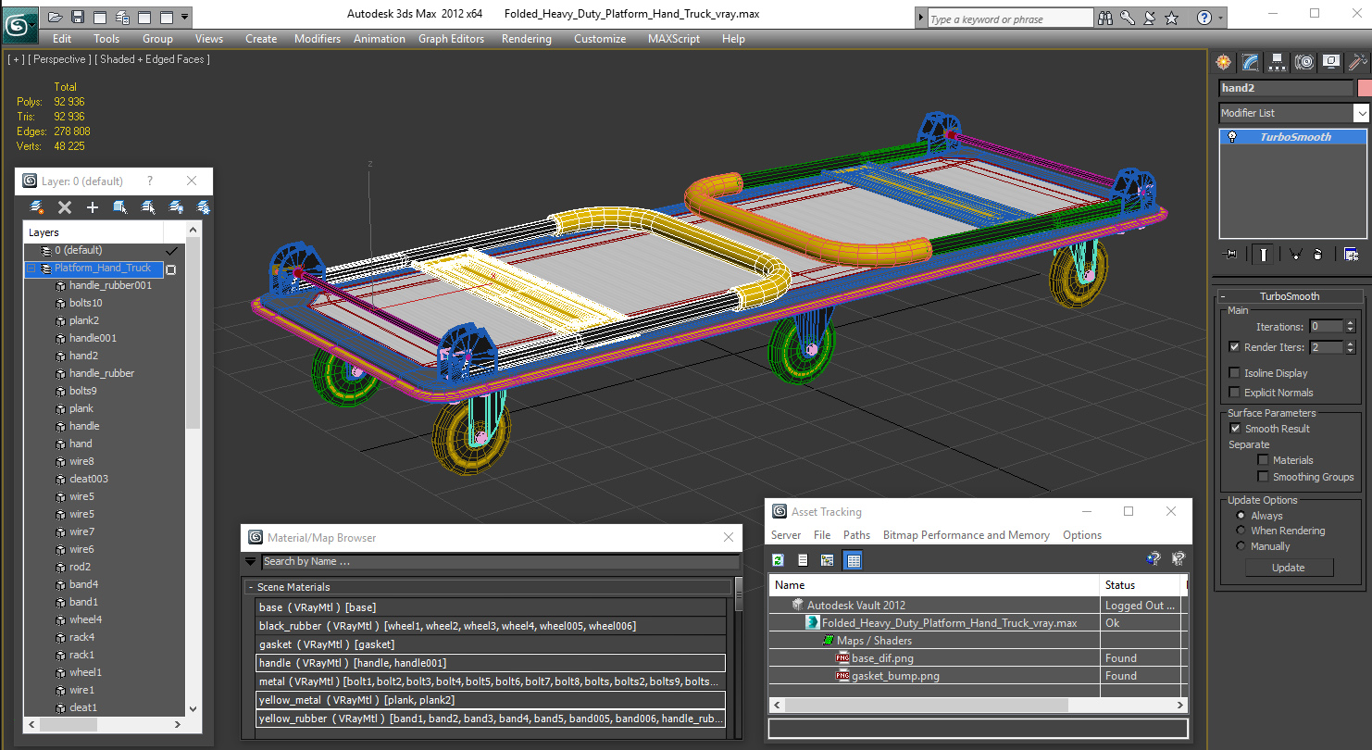Open the Motion panel tab icon

pyautogui.click(x=1304, y=62)
